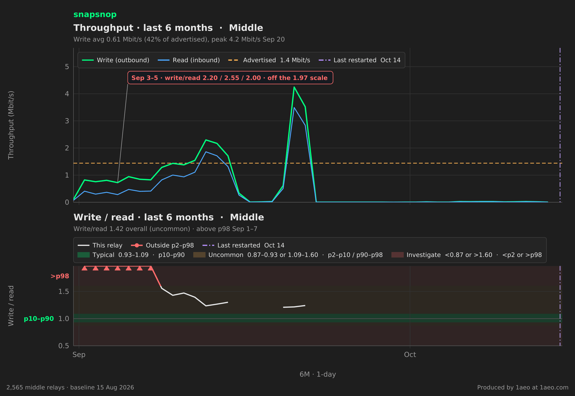The image size is (575, 396).
Task: Click the Write / read last 6 months title
Action: tap(169, 217)
